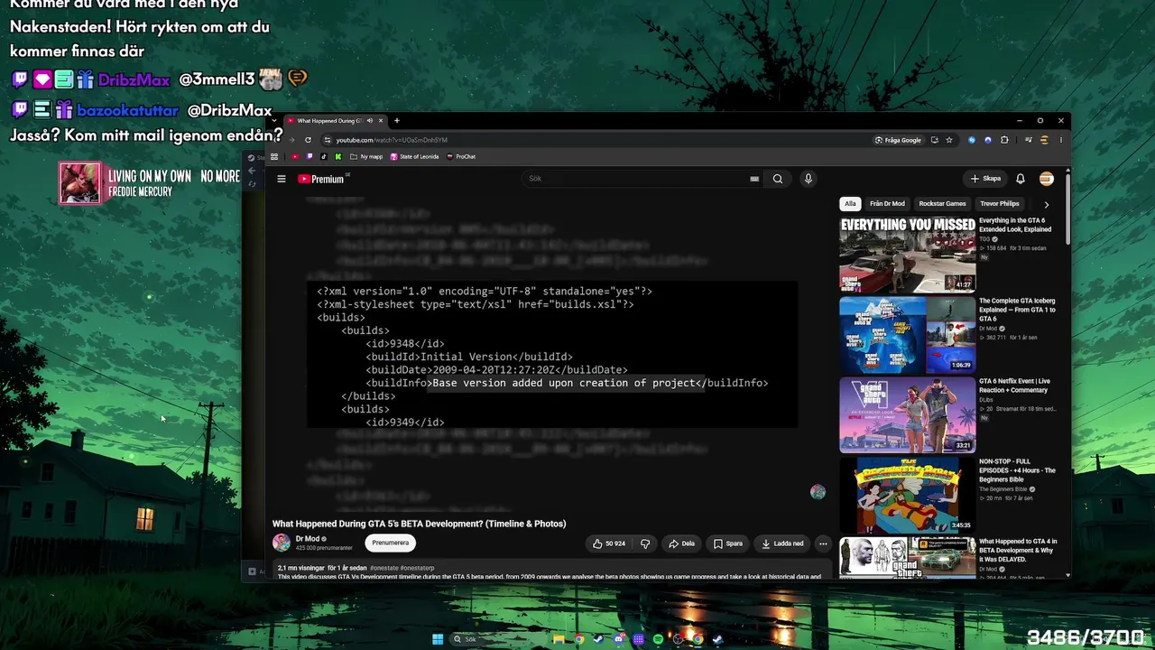Screen dimensions: 1155x650
Task: Open the YouTube hamburger guide menu
Action: (282, 179)
